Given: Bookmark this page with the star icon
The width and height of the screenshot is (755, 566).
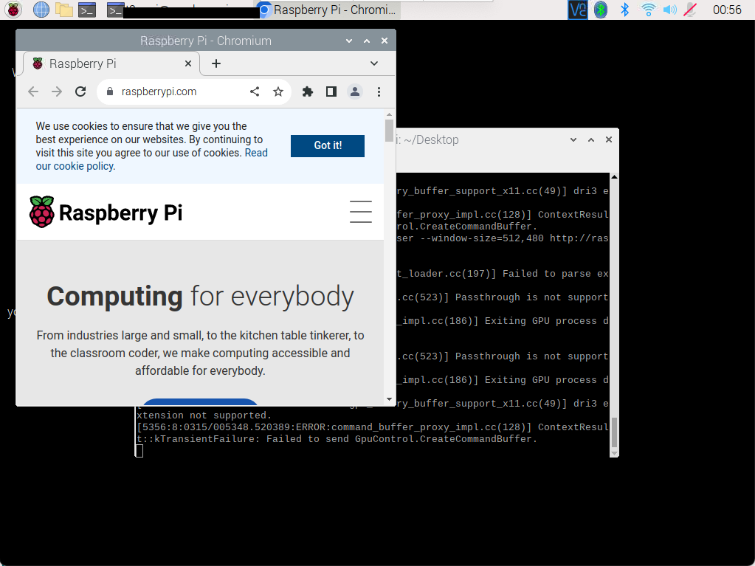Looking at the screenshot, I should [x=277, y=92].
